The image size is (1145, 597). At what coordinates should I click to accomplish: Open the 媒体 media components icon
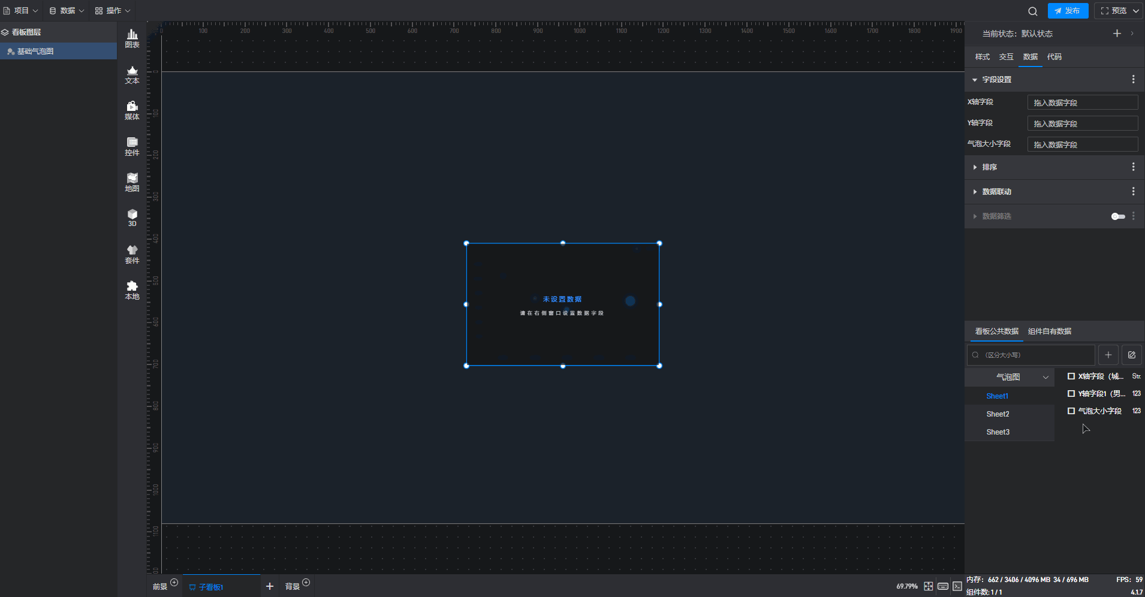[x=132, y=110]
